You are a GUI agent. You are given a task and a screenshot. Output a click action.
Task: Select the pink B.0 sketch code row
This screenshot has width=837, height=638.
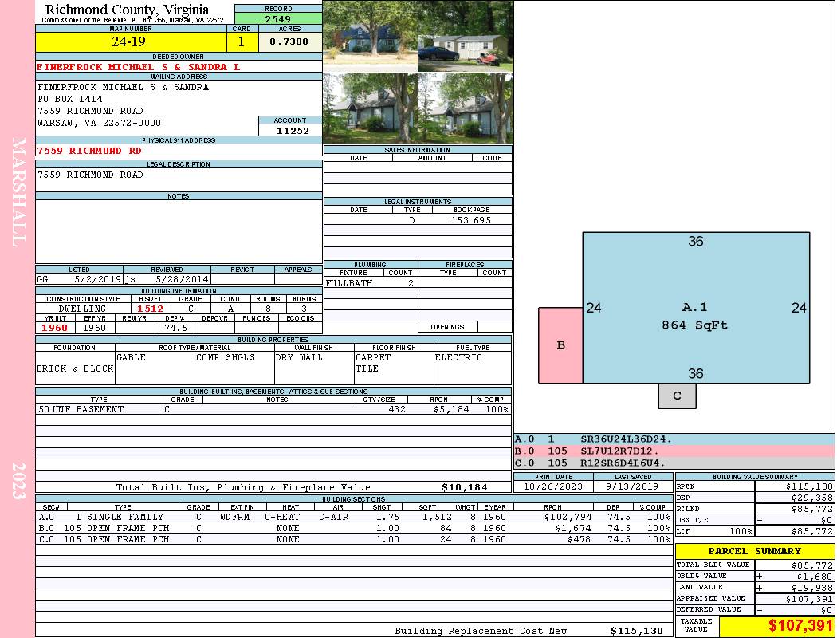coord(674,451)
